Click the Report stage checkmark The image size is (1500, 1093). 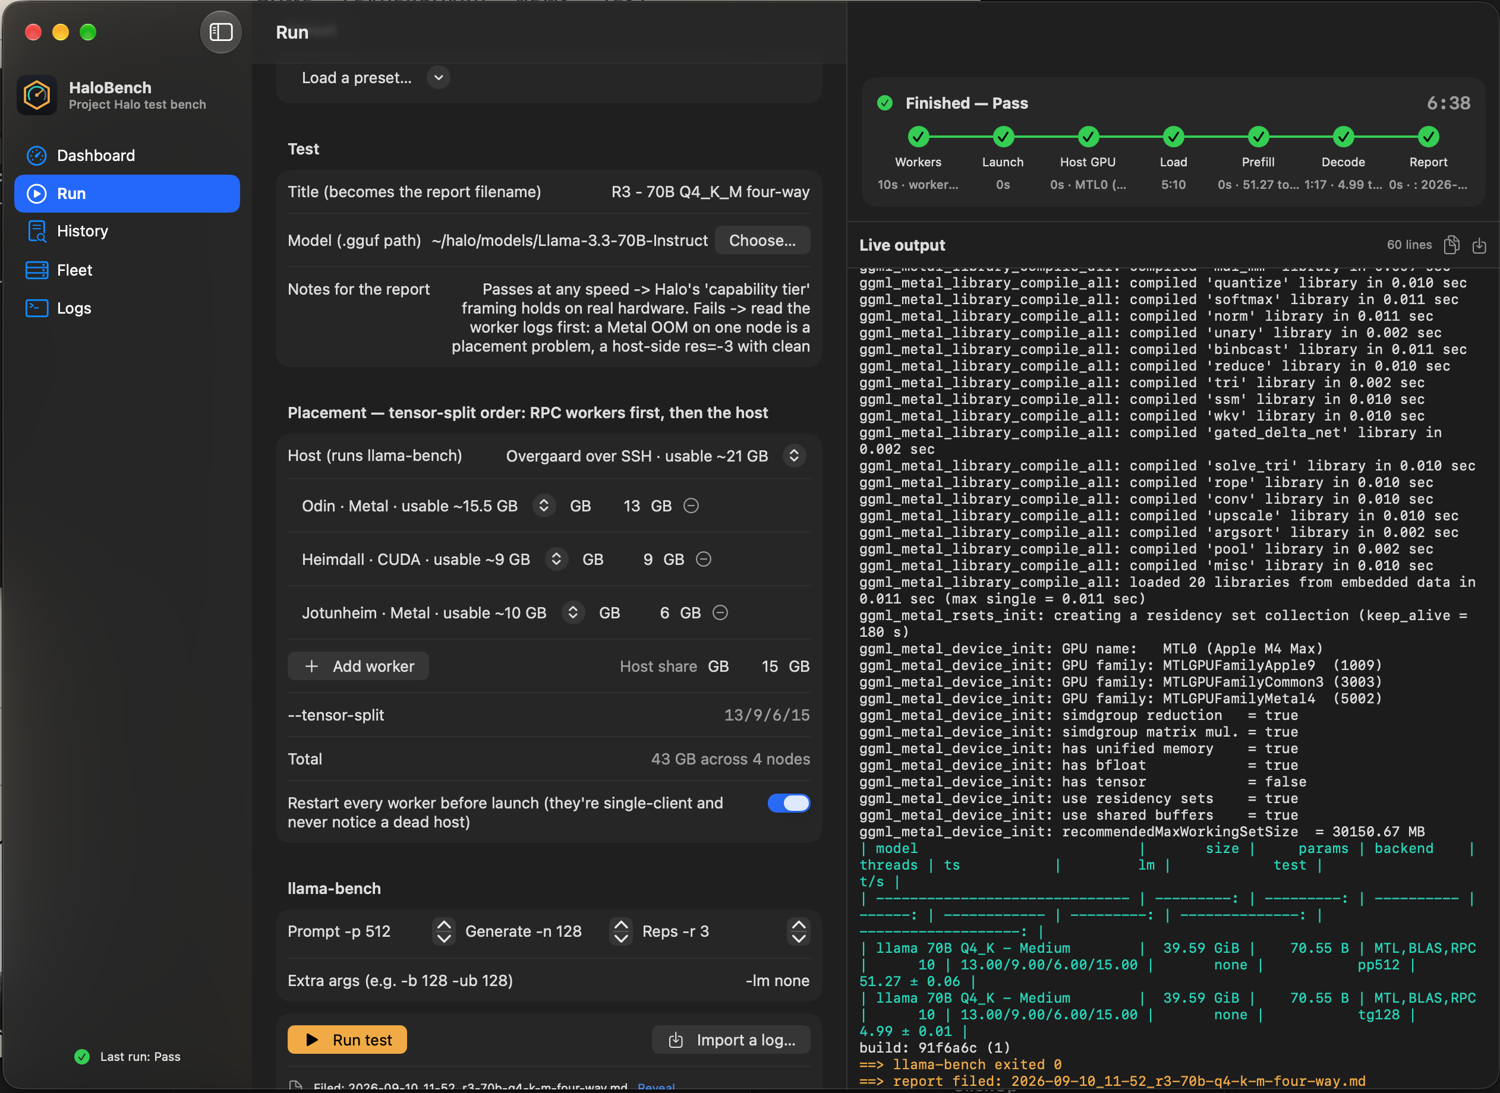pyautogui.click(x=1429, y=137)
